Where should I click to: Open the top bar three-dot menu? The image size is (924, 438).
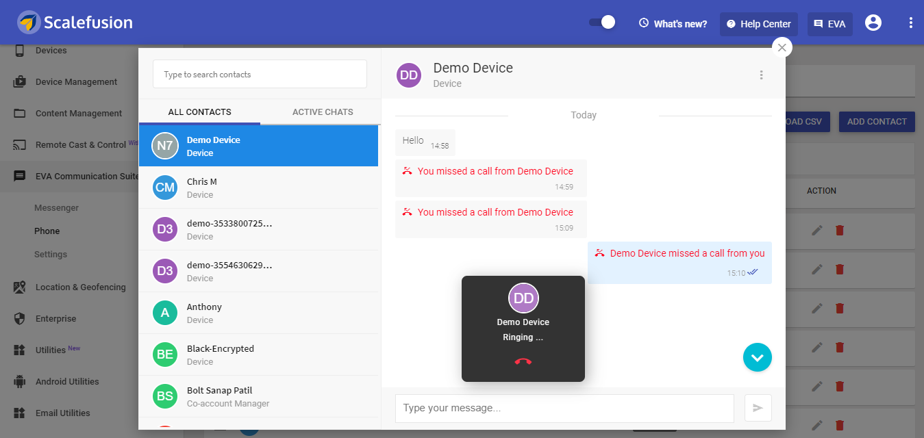point(911,23)
